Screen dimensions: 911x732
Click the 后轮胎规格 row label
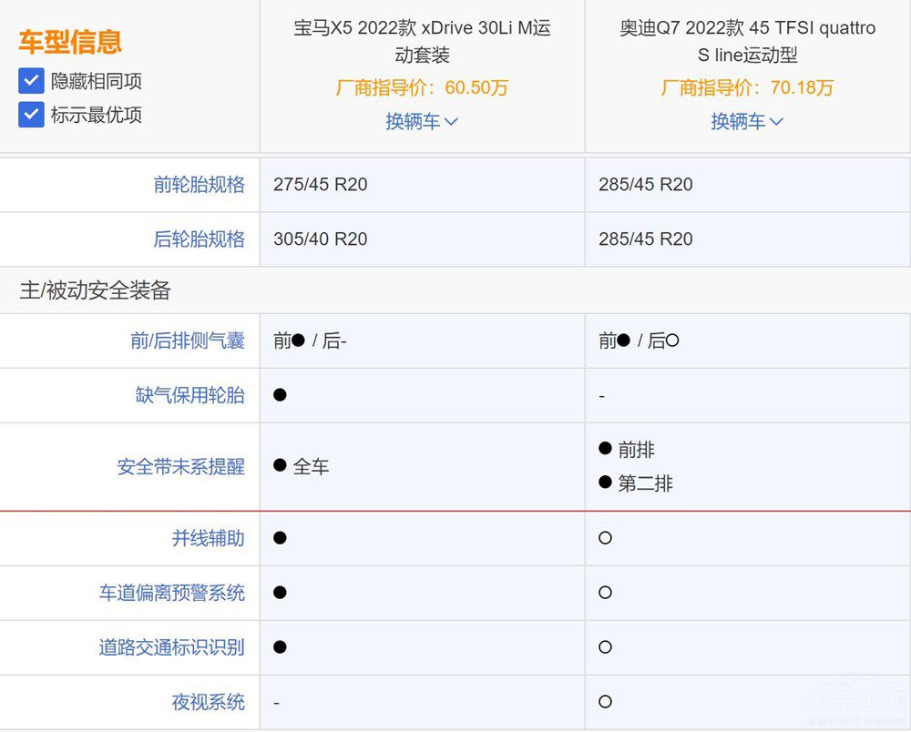pyautogui.click(x=201, y=239)
